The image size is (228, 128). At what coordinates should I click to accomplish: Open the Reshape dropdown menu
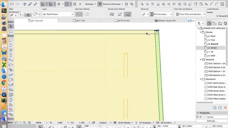(x=90, y=4)
